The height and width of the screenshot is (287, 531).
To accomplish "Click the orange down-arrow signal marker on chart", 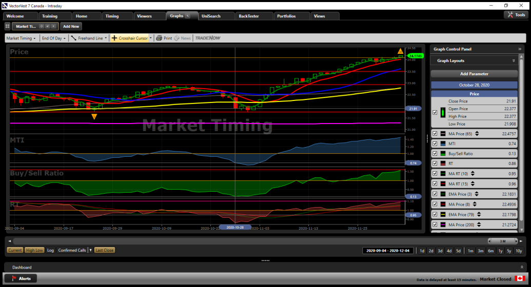I will 94,116.
